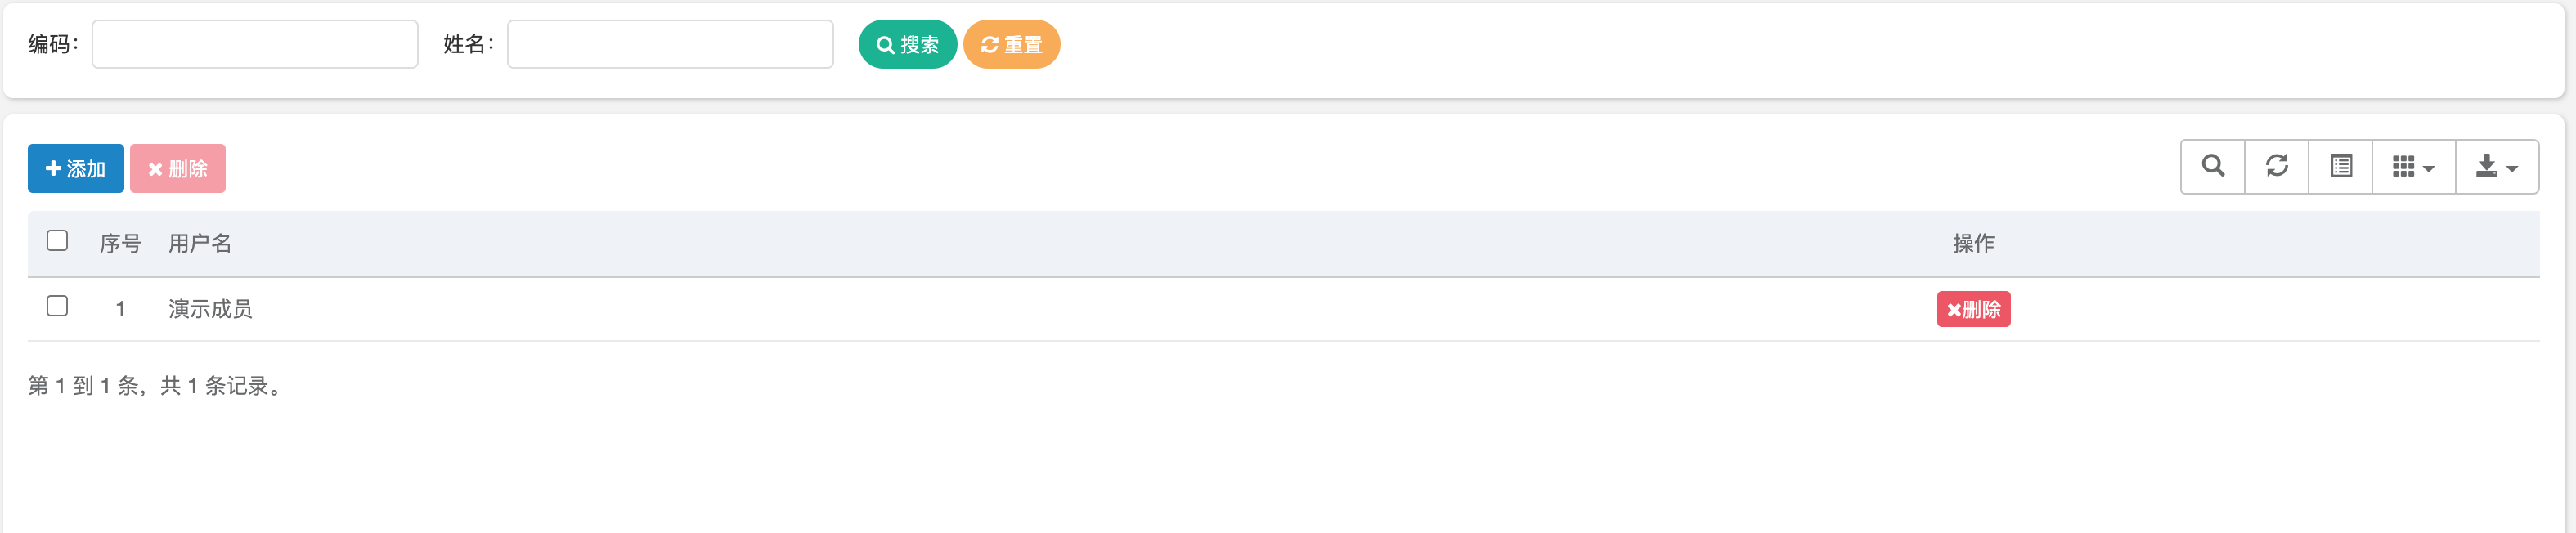This screenshot has width=2576, height=533.
Task: Open the export download dropdown
Action: [x=2496, y=166]
